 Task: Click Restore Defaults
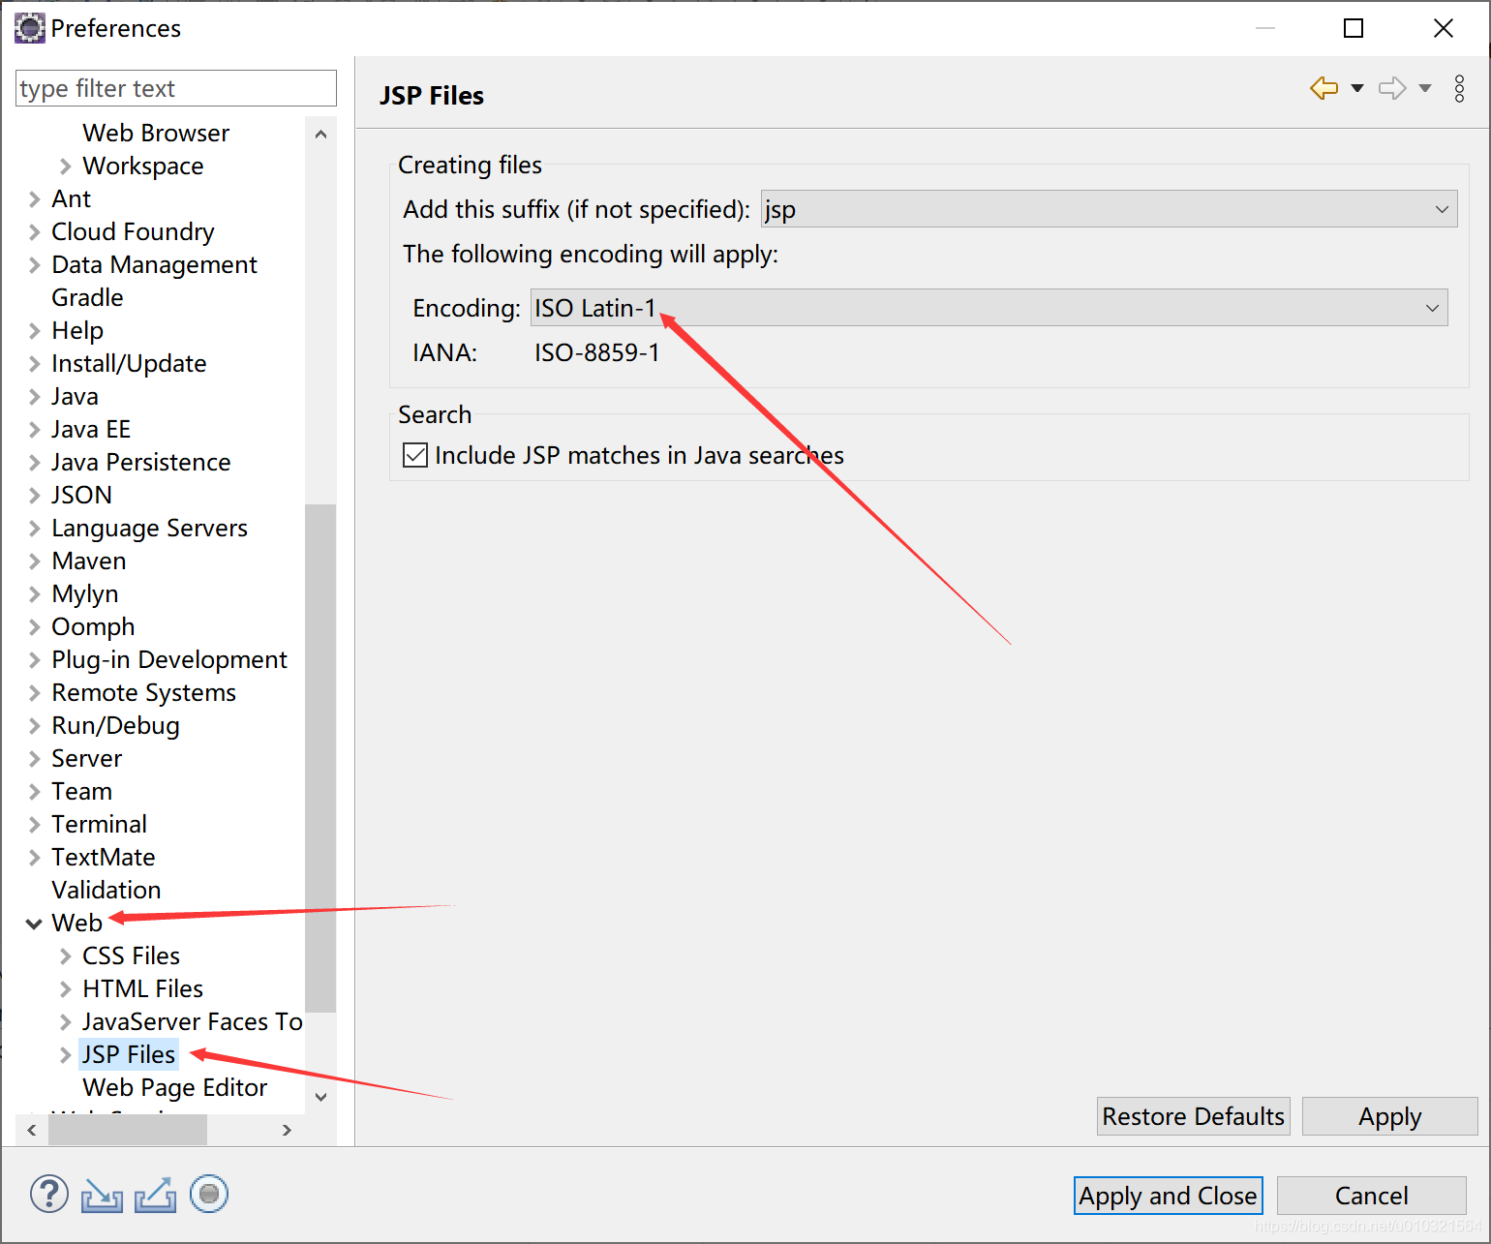click(x=1193, y=1116)
